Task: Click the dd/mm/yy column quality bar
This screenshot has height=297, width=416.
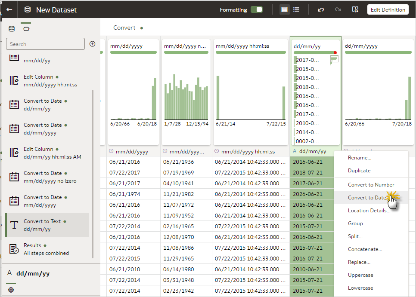Action: tap(314, 52)
